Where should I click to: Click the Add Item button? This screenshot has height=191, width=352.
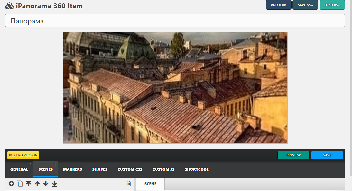coord(279,5)
